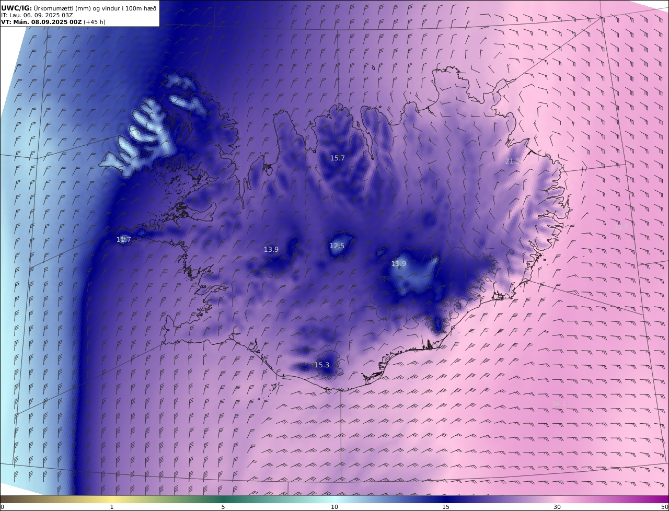The width and height of the screenshot is (669, 511).
Task: Select the 11.7 value label on Snæfellsnes
Action: click(x=124, y=239)
